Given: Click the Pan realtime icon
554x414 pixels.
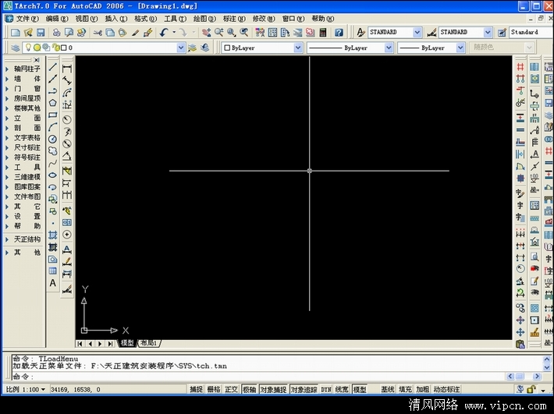Looking at the screenshot, I should [x=206, y=33].
